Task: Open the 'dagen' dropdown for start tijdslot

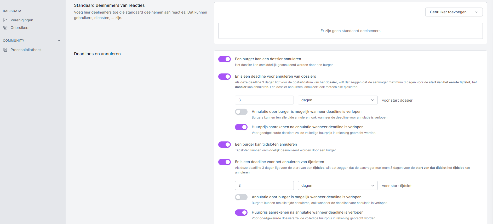Action: click(x=337, y=185)
